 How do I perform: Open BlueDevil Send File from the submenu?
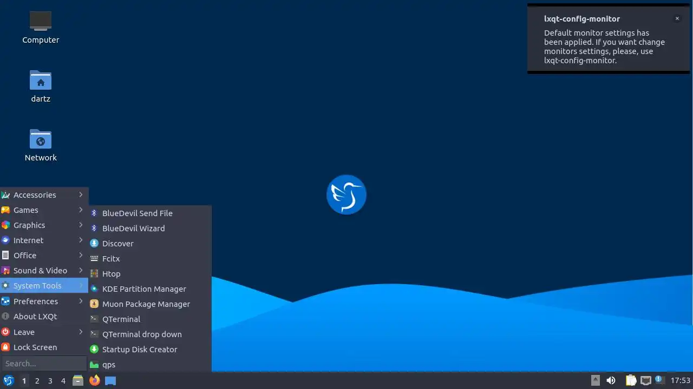150,213
